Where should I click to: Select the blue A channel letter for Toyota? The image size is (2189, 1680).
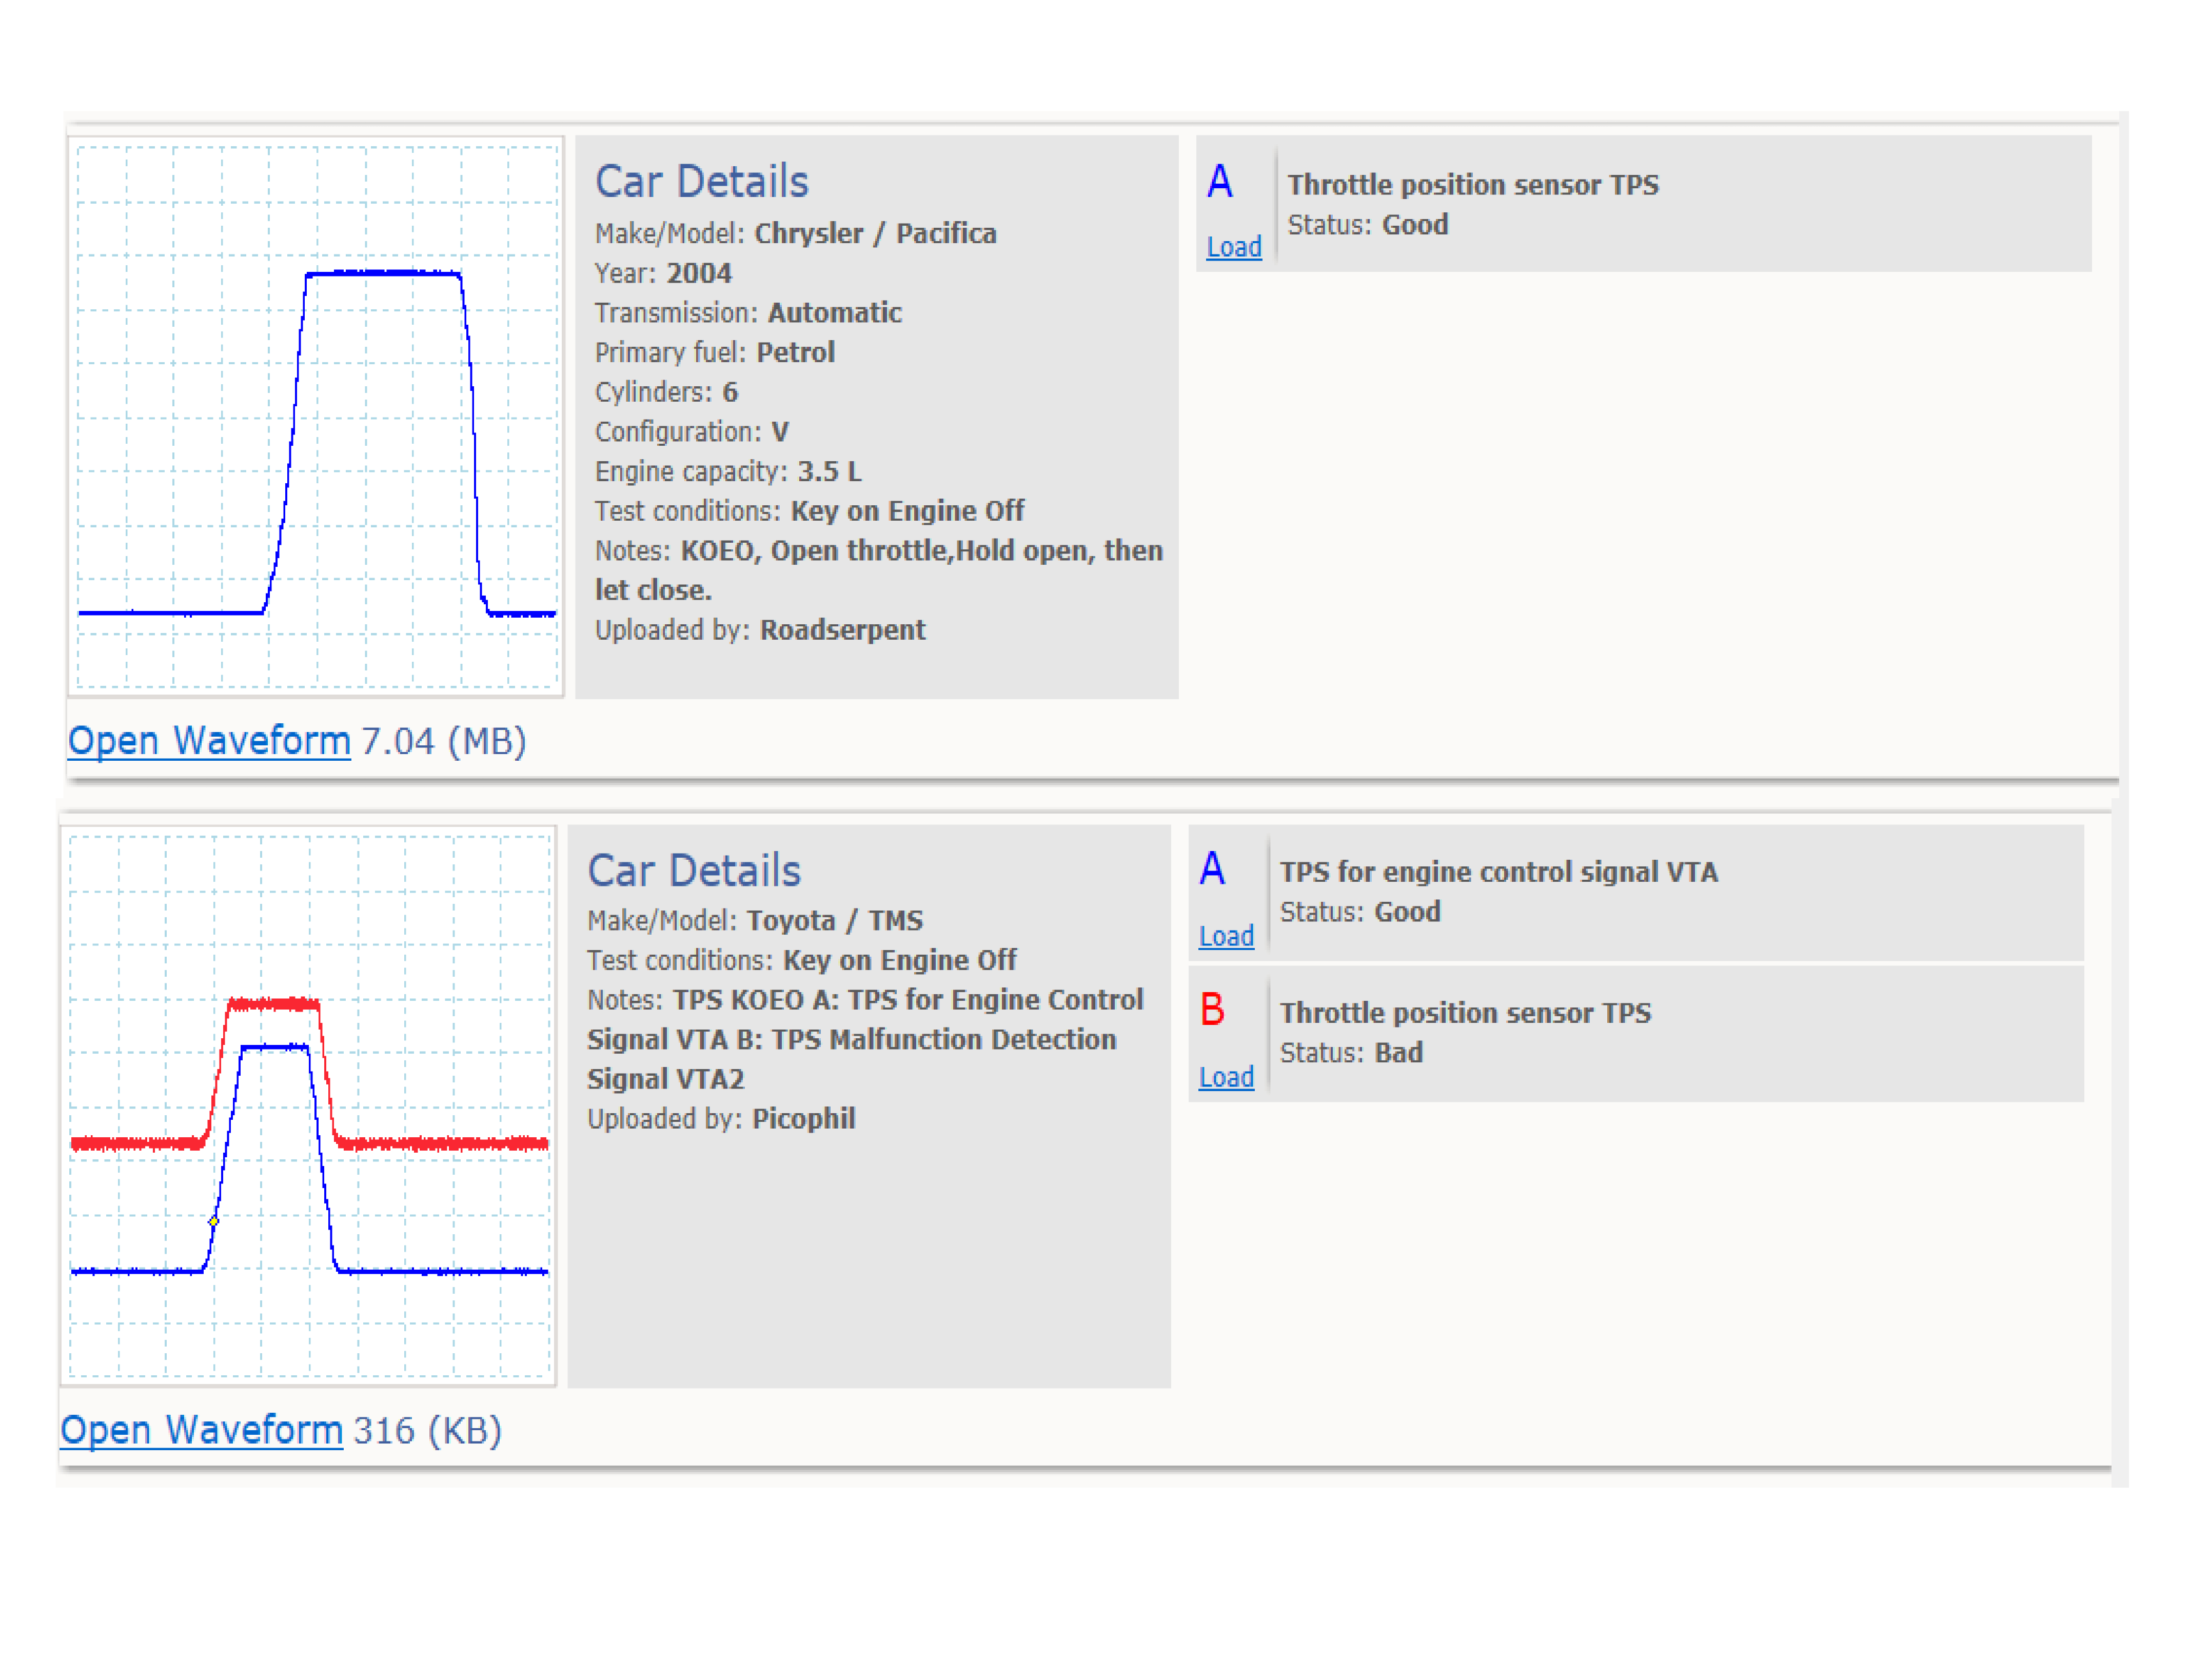[x=1212, y=869]
